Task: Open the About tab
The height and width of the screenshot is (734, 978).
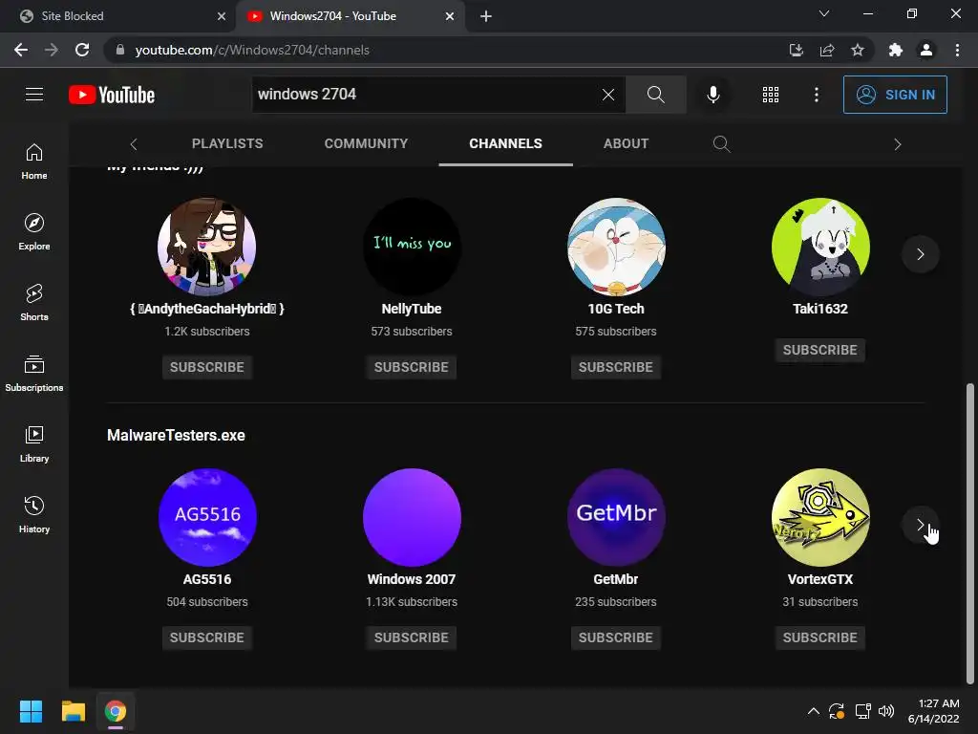Action: (627, 143)
